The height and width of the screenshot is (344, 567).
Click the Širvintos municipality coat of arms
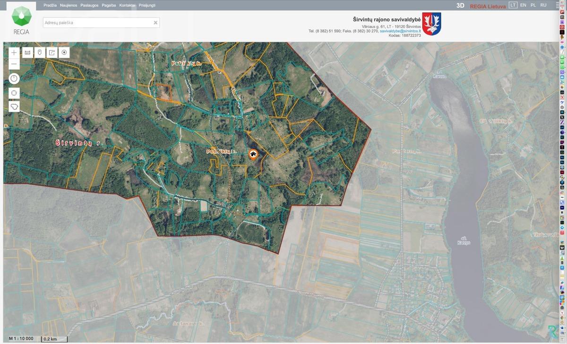[x=431, y=24]
